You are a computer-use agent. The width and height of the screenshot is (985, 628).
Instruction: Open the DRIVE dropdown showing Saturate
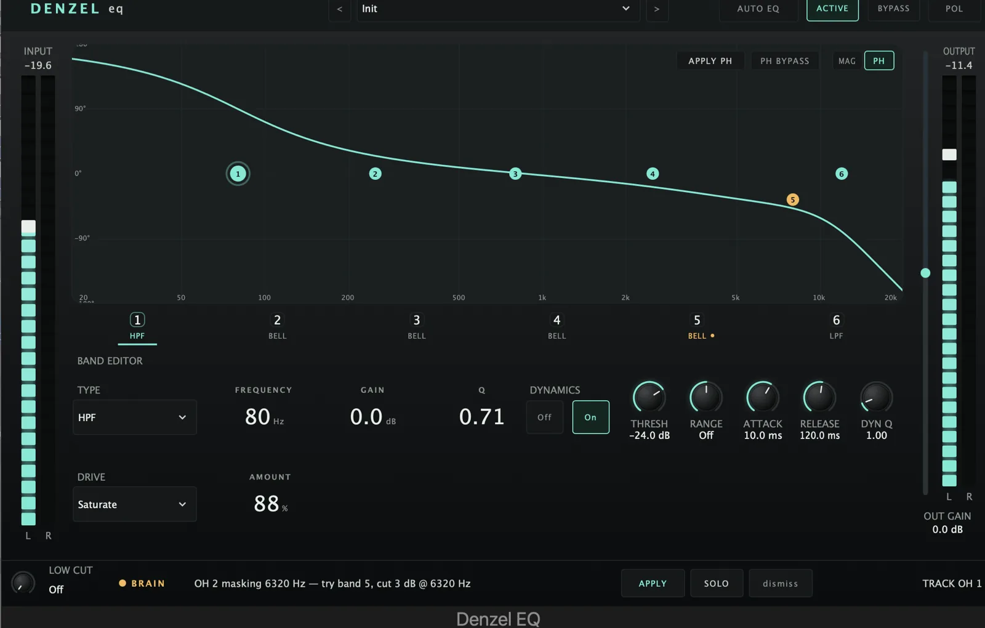click(x=135, y=504)
